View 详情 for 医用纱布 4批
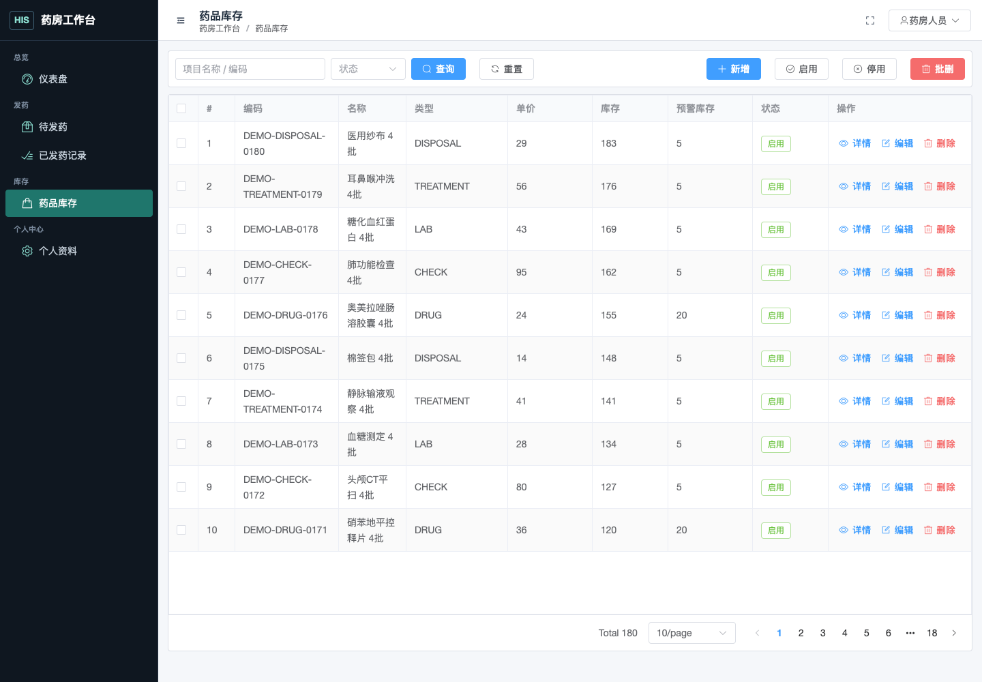This screenshot has height=682, width=982. [855, 143]
